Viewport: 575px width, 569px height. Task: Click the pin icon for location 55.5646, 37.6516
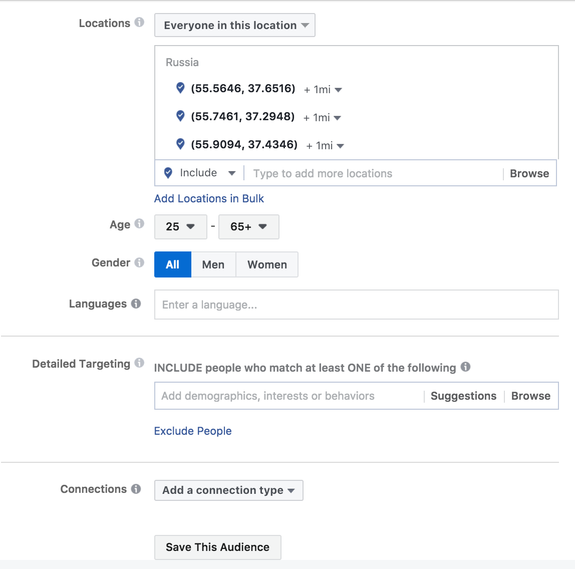coord(181,88)
